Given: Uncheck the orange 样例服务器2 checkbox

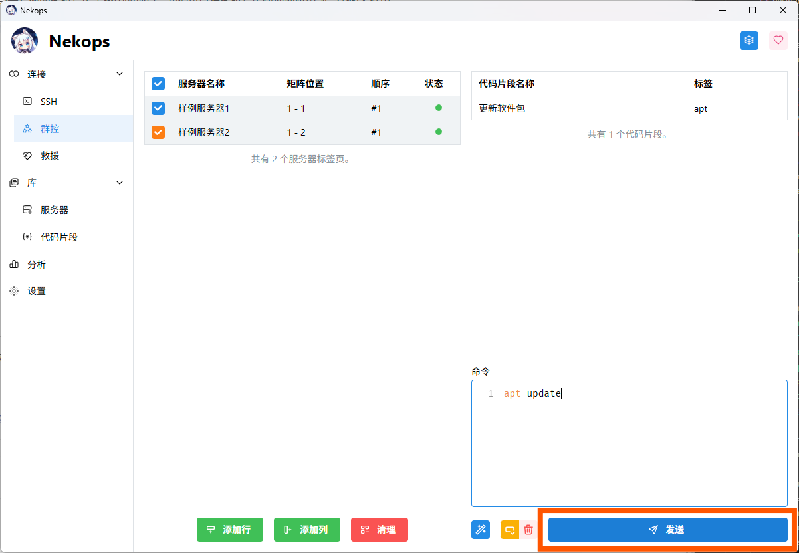Looking at the screenshot, I should pyautogui.click(x=158, y=132).
